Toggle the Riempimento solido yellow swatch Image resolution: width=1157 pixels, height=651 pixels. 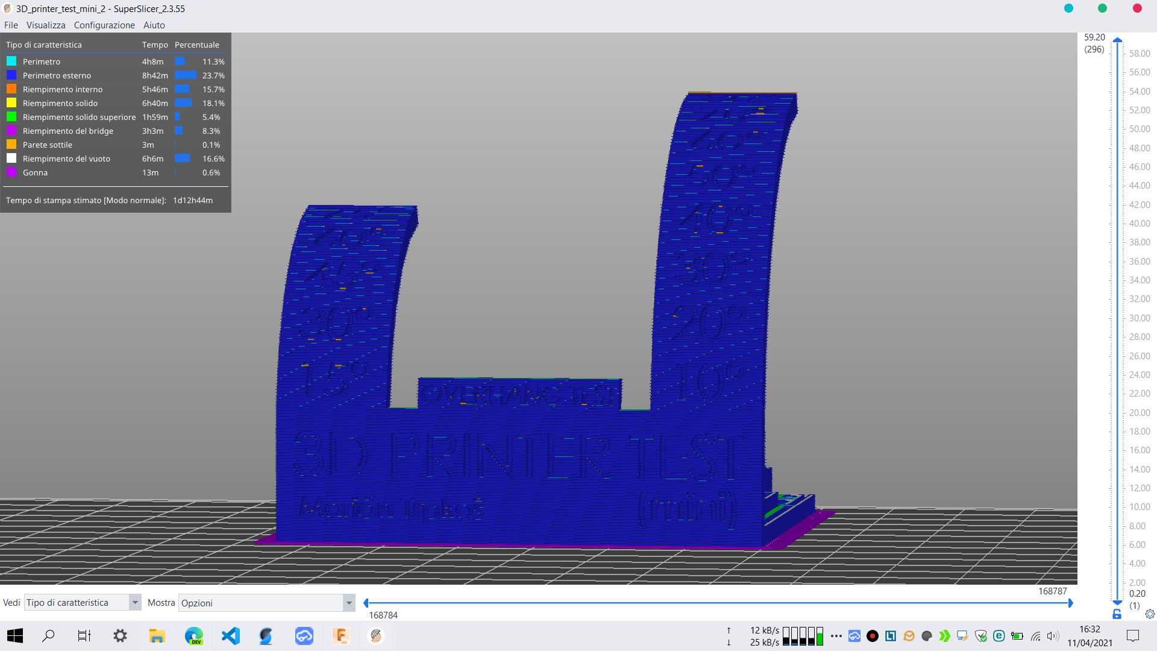click(11, 102)
